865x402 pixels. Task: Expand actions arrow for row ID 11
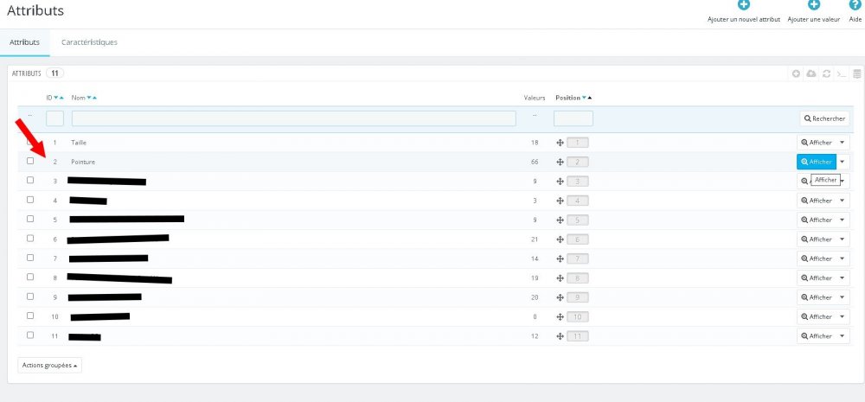point(843,335)
